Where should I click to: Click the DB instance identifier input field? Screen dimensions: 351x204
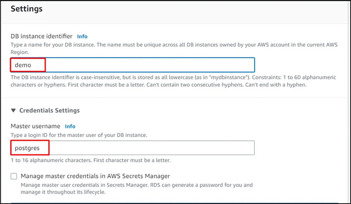click(143, 65)
